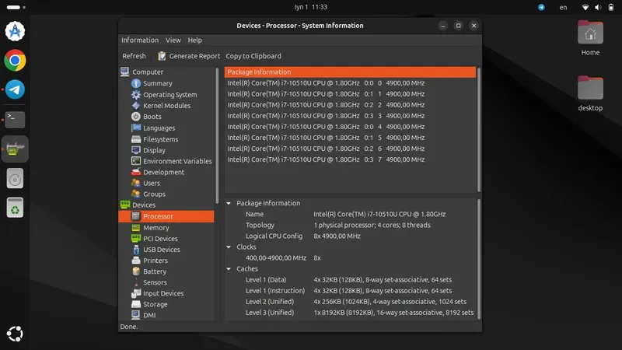The height and width of the screenshot is (350, 622).
Task: Click the Logical CPU Config row
Action: pos(350,236)
